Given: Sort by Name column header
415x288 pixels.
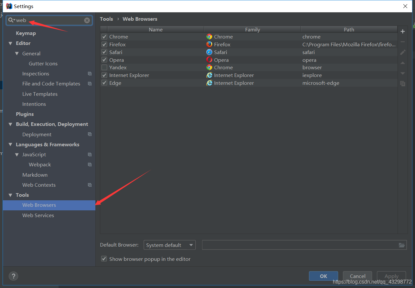Looking at the screenshot, I should coord(156,29).
